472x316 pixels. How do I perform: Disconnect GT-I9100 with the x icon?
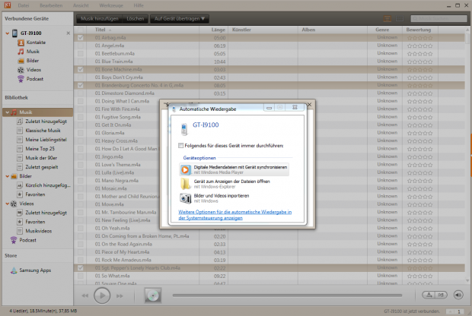click(68, 33)
